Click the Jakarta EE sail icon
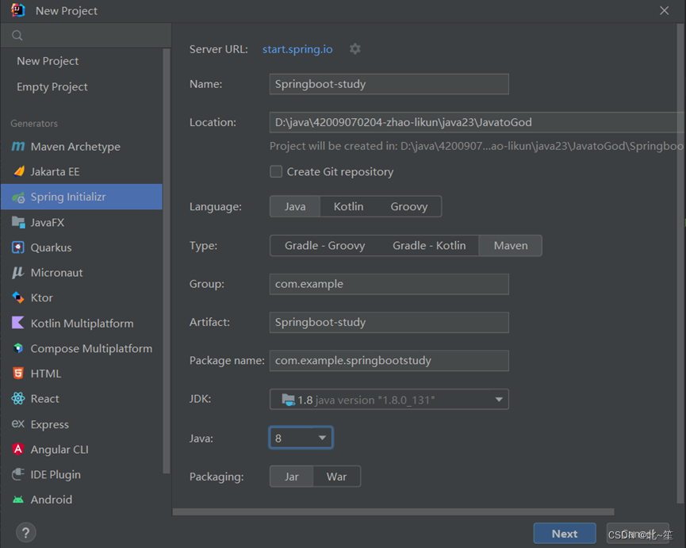The height and width of the screenshot is (548, 686). pos(18,171)
